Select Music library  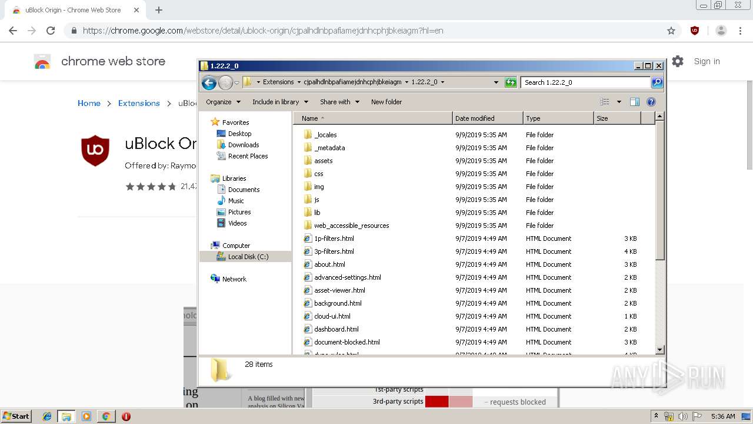pos(236,201)
